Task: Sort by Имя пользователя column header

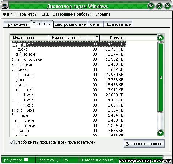Action: [x=67, y=38]
